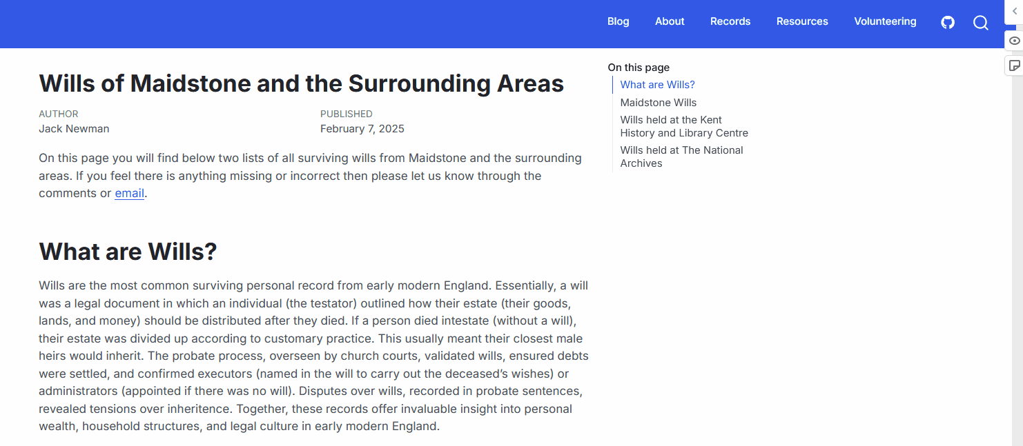Screen dimensions: 1023x446
Task: Click the 'What are Wills?' heading
Action: [128, 252]
